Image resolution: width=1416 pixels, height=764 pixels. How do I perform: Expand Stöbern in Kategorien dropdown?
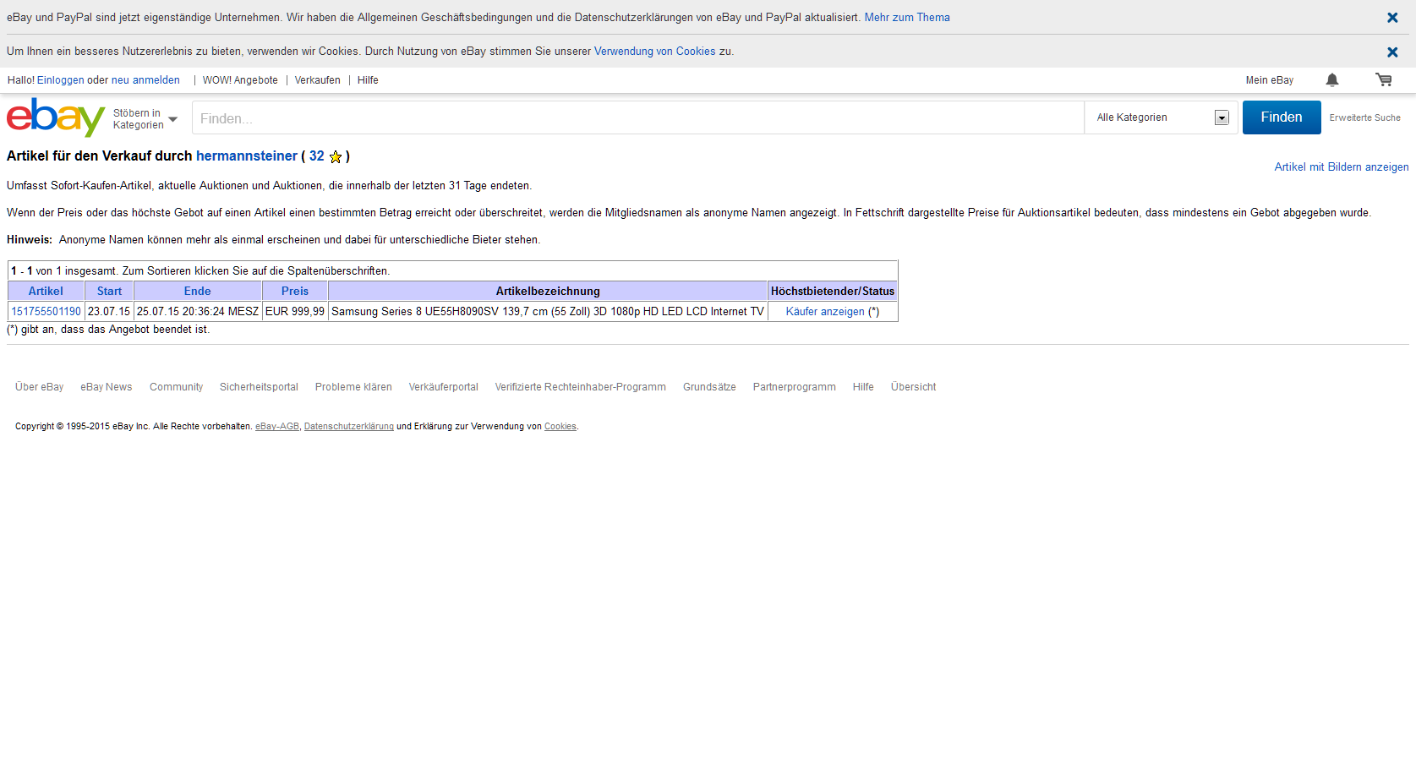coord(145,119)
